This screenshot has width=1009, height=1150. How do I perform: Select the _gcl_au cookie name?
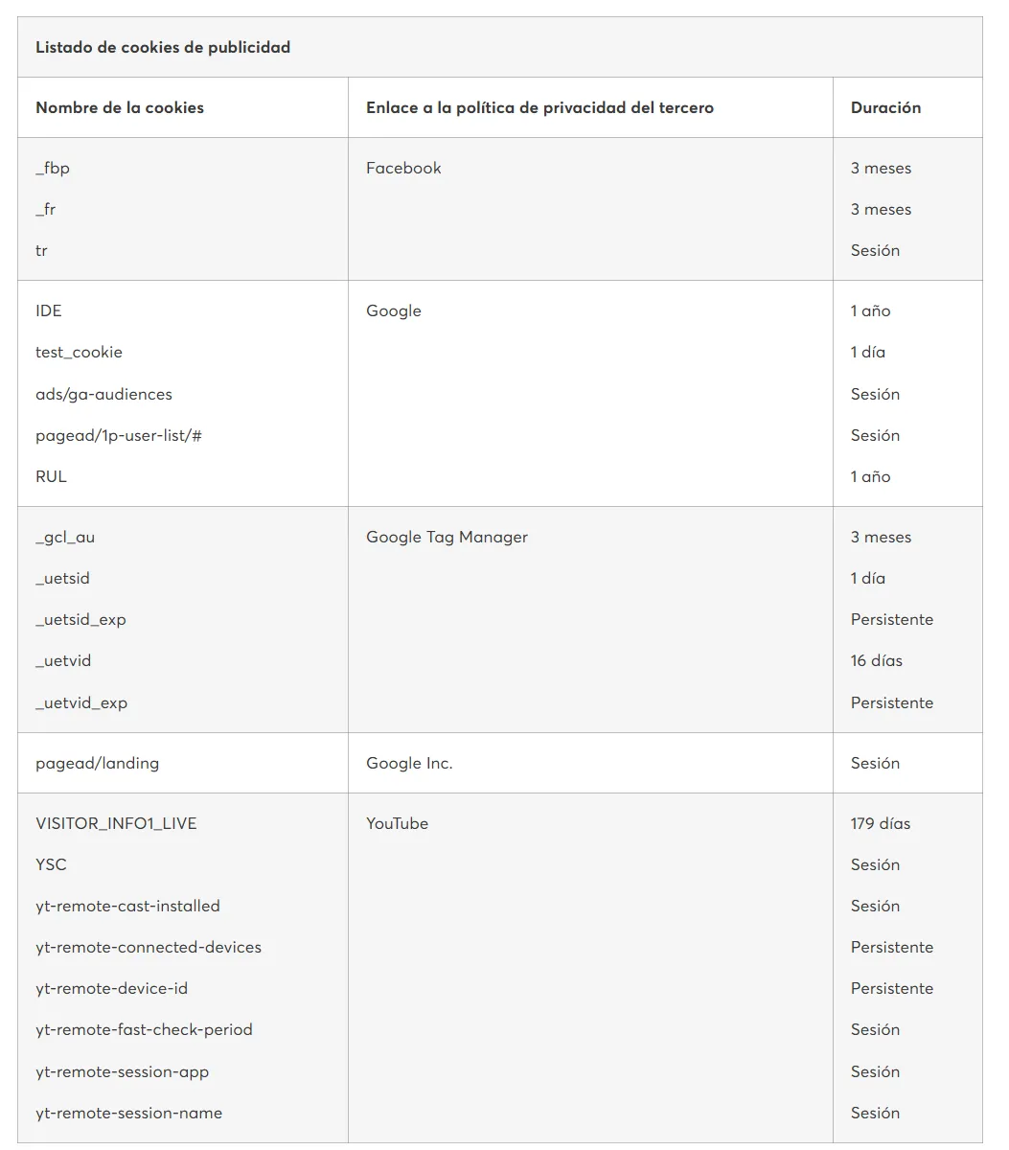pos(65,537)
